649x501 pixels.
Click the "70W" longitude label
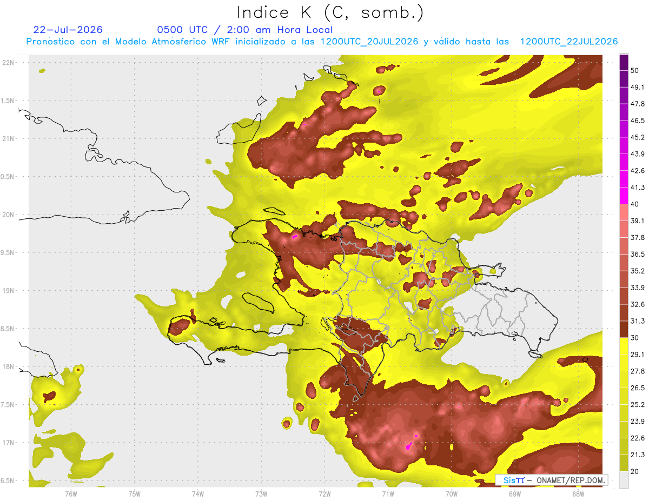coord(452,493)
